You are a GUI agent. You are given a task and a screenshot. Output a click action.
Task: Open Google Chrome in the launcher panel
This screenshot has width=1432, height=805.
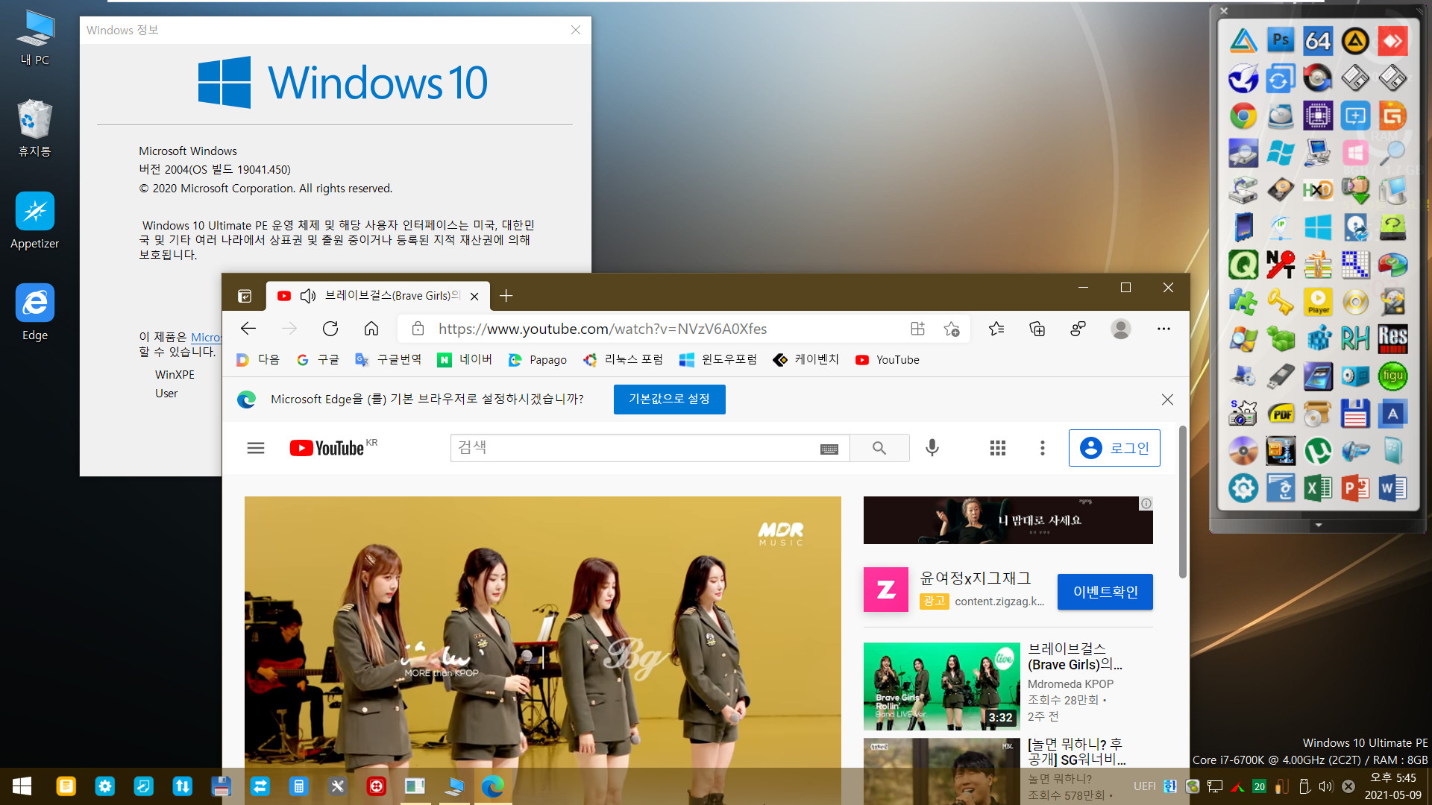click(1243, 116)
